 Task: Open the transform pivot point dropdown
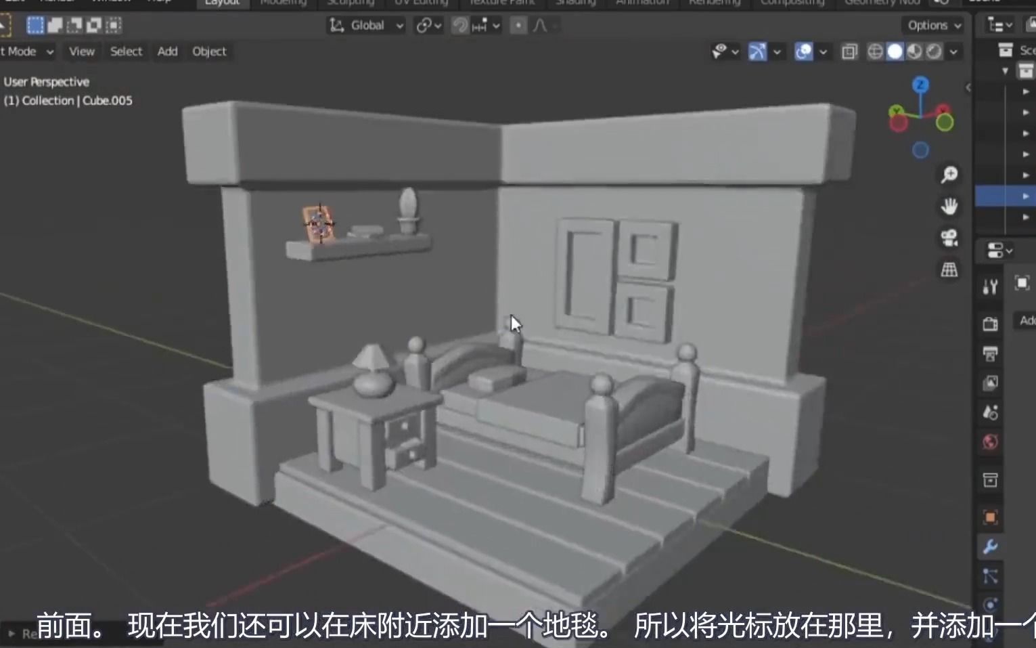coord(427,25)
